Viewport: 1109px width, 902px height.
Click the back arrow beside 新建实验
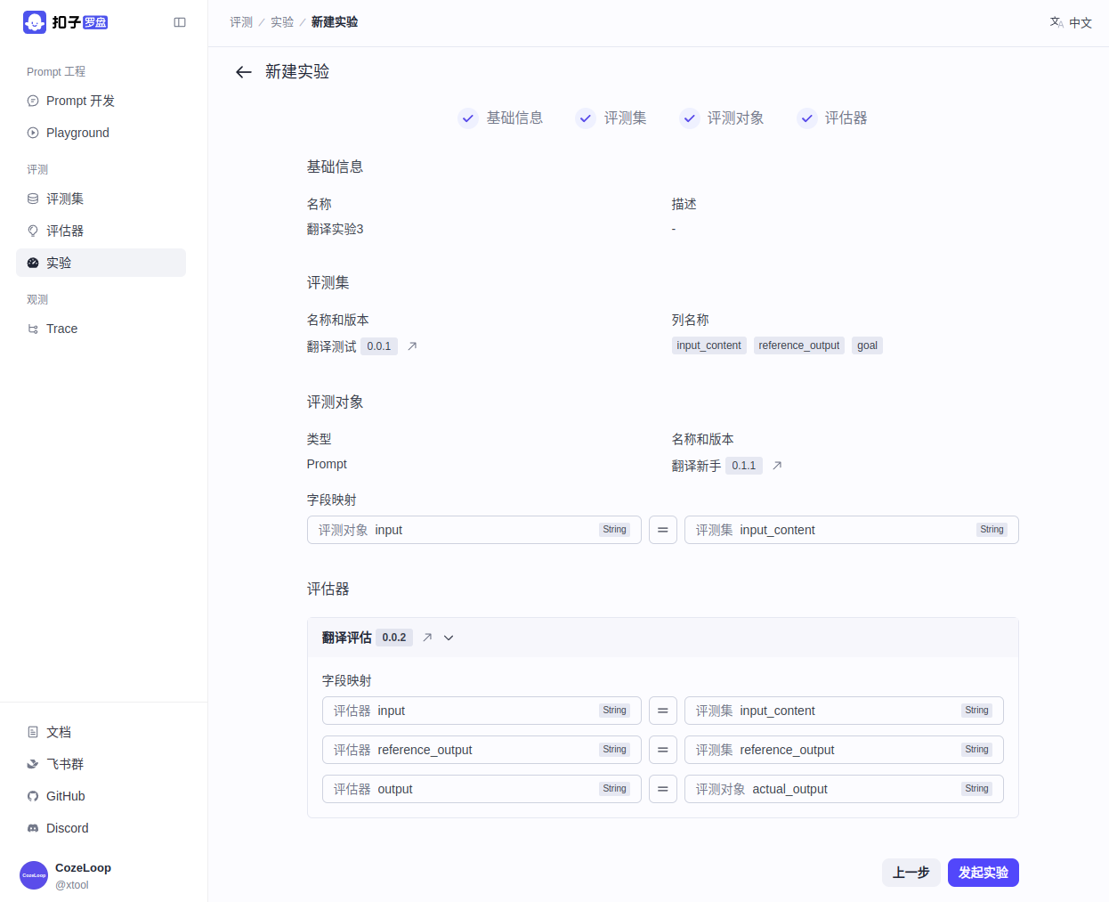(x=243, y=72)
